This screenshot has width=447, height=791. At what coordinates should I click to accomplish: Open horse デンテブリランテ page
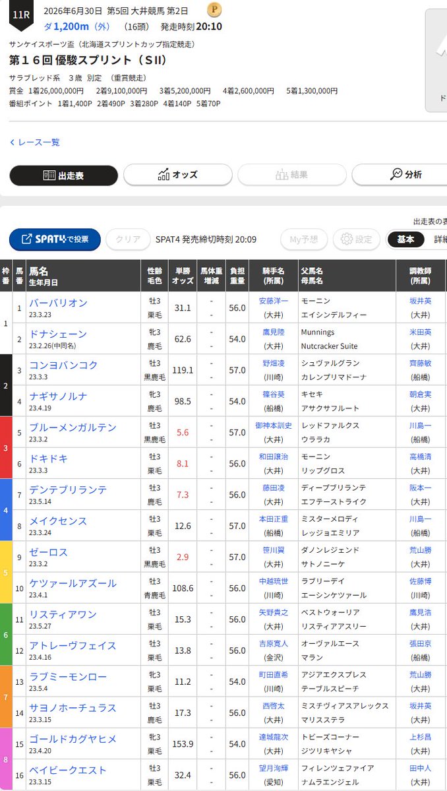coord(68,490)
